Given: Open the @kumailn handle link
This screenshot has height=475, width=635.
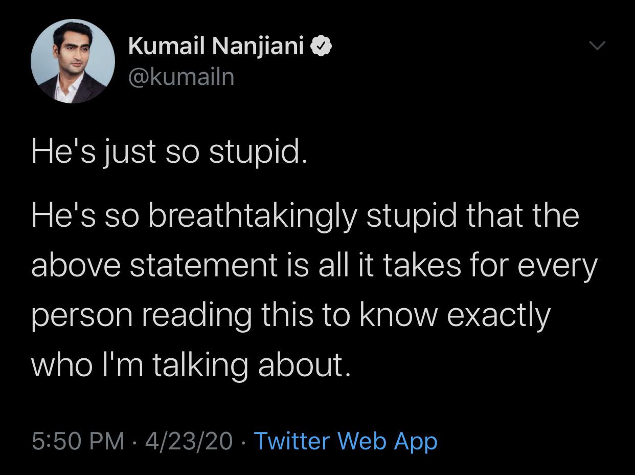Looking at the screenshot, I should (x=181, y=77).
